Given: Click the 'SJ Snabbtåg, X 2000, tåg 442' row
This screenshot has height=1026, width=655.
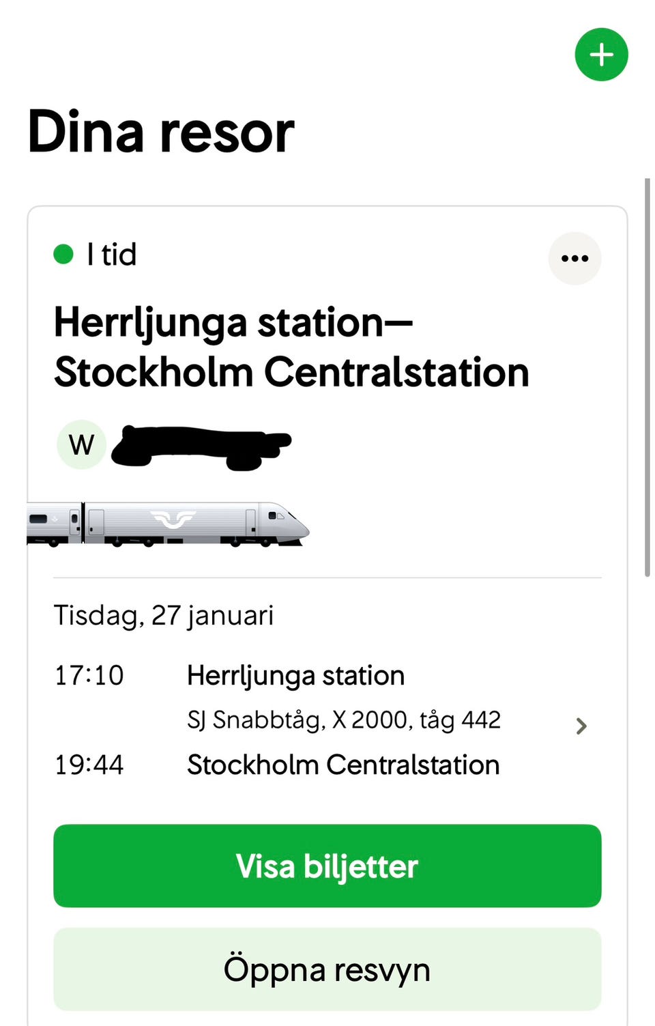Looking at the screenshot, I should [x=344, y=720].
